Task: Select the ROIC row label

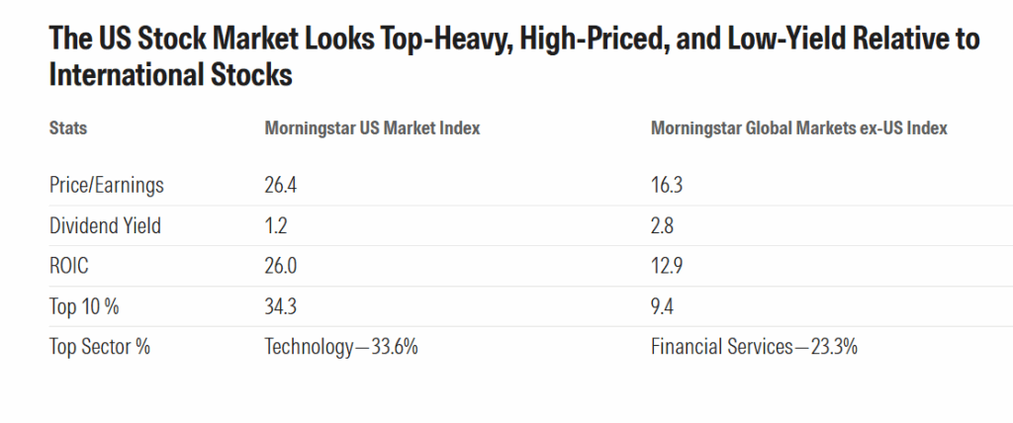Action: 70,266
